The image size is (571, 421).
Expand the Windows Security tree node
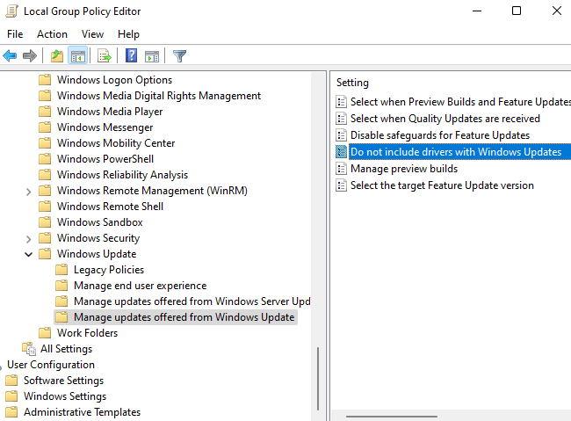click(x=29, y=238)
